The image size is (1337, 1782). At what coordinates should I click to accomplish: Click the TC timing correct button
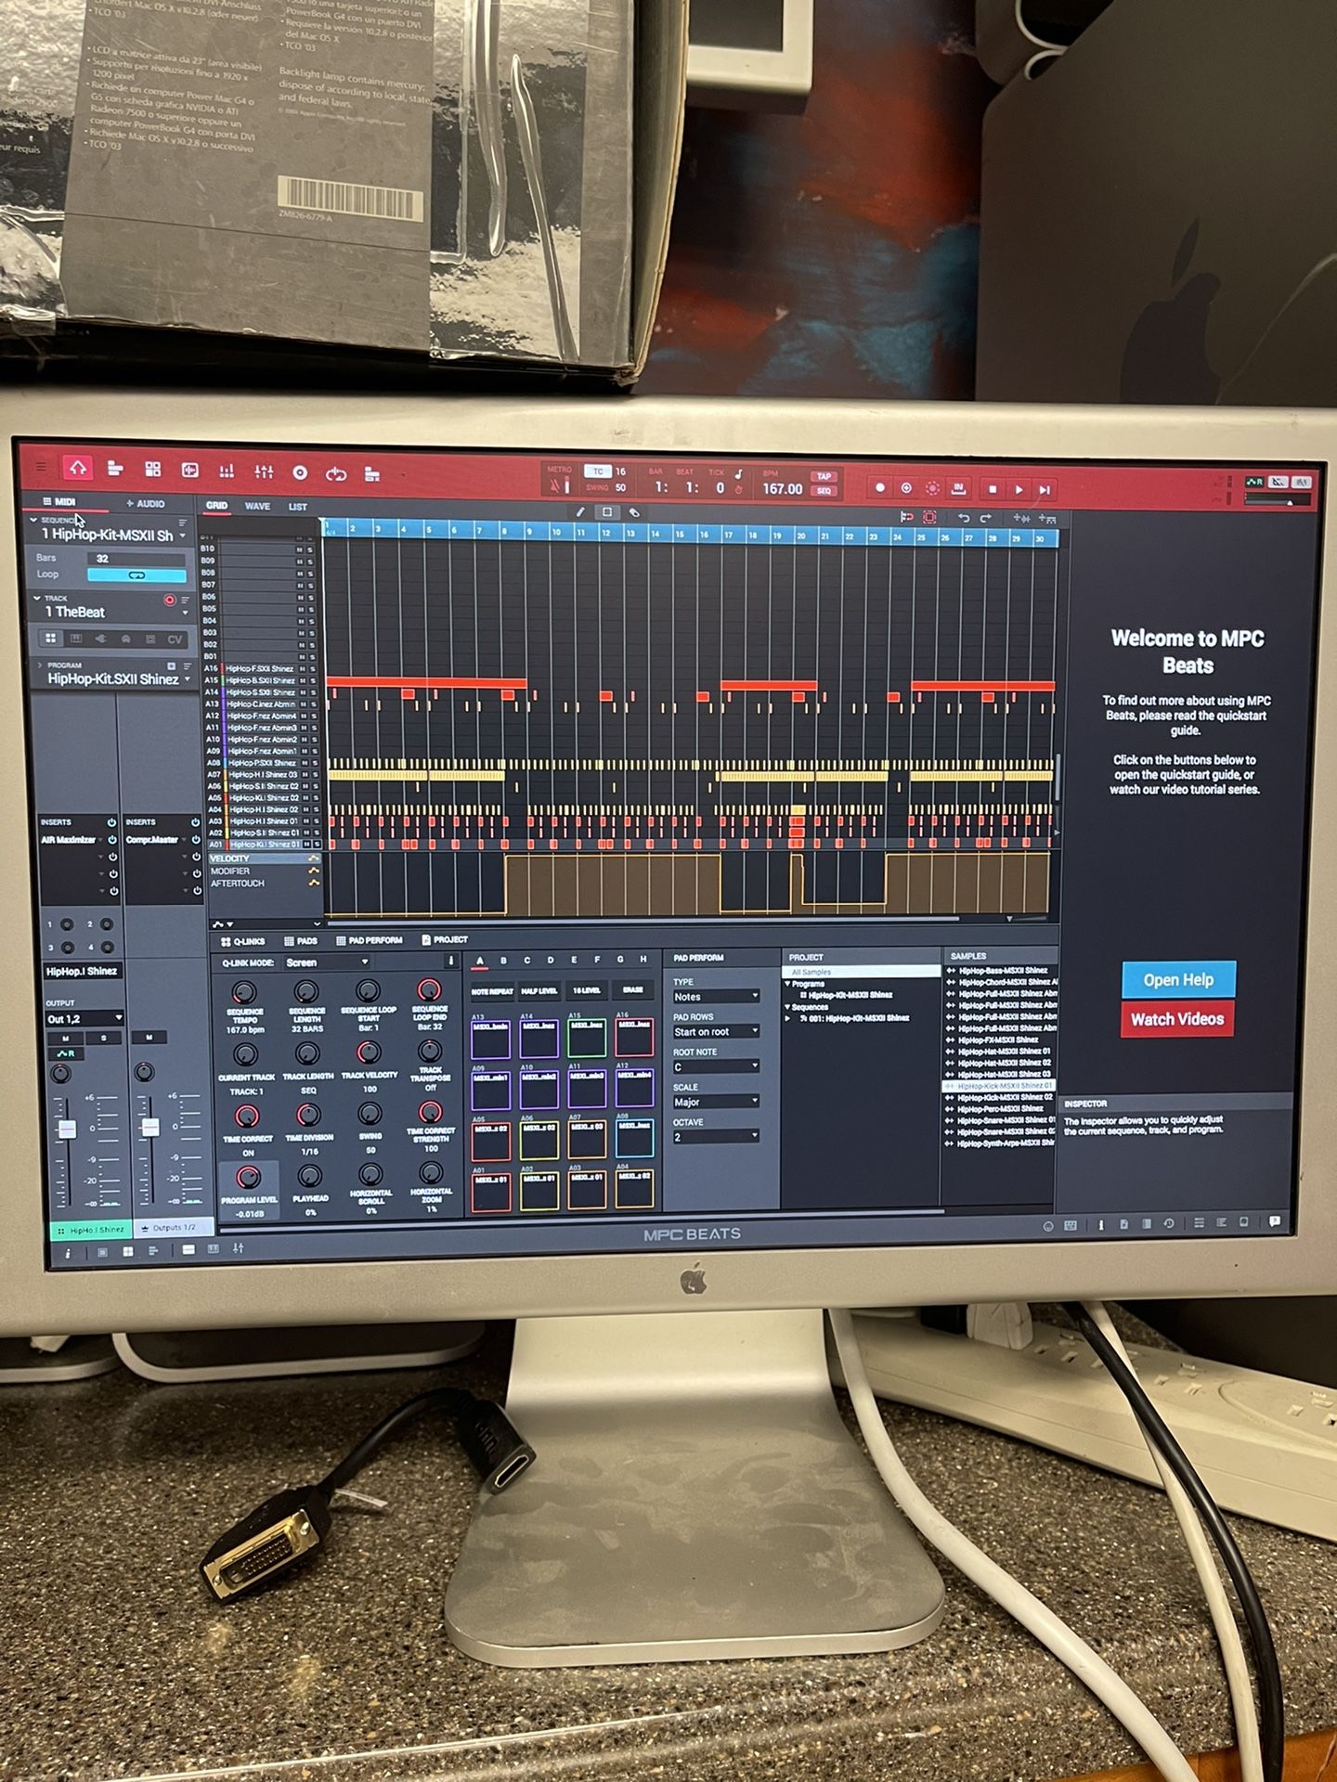pyautogui.click(x=598, y=471)
